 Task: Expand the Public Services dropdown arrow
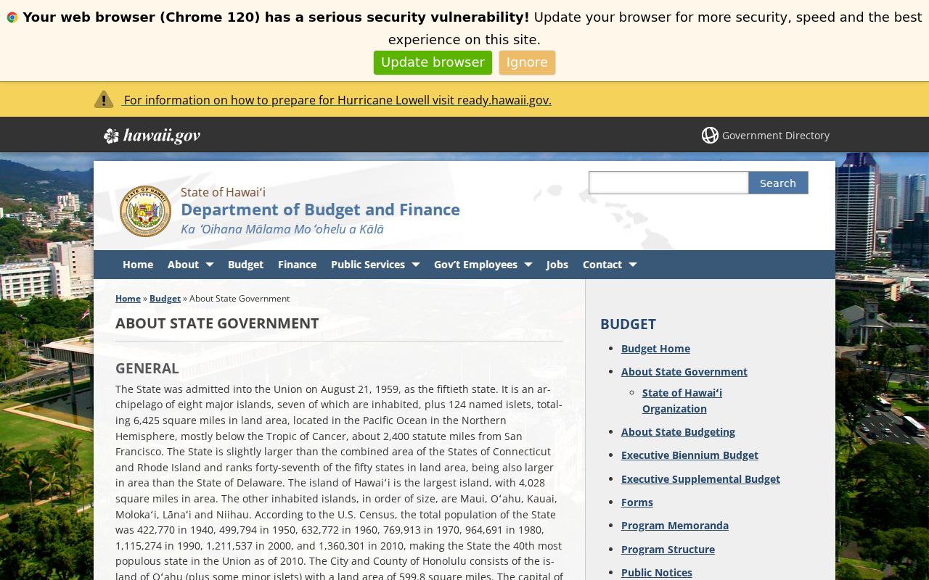click(416, 265)
